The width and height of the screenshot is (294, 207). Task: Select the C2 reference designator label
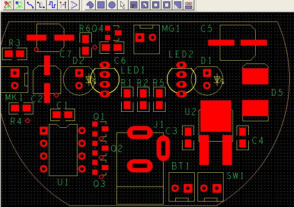(x=37, y=99)
